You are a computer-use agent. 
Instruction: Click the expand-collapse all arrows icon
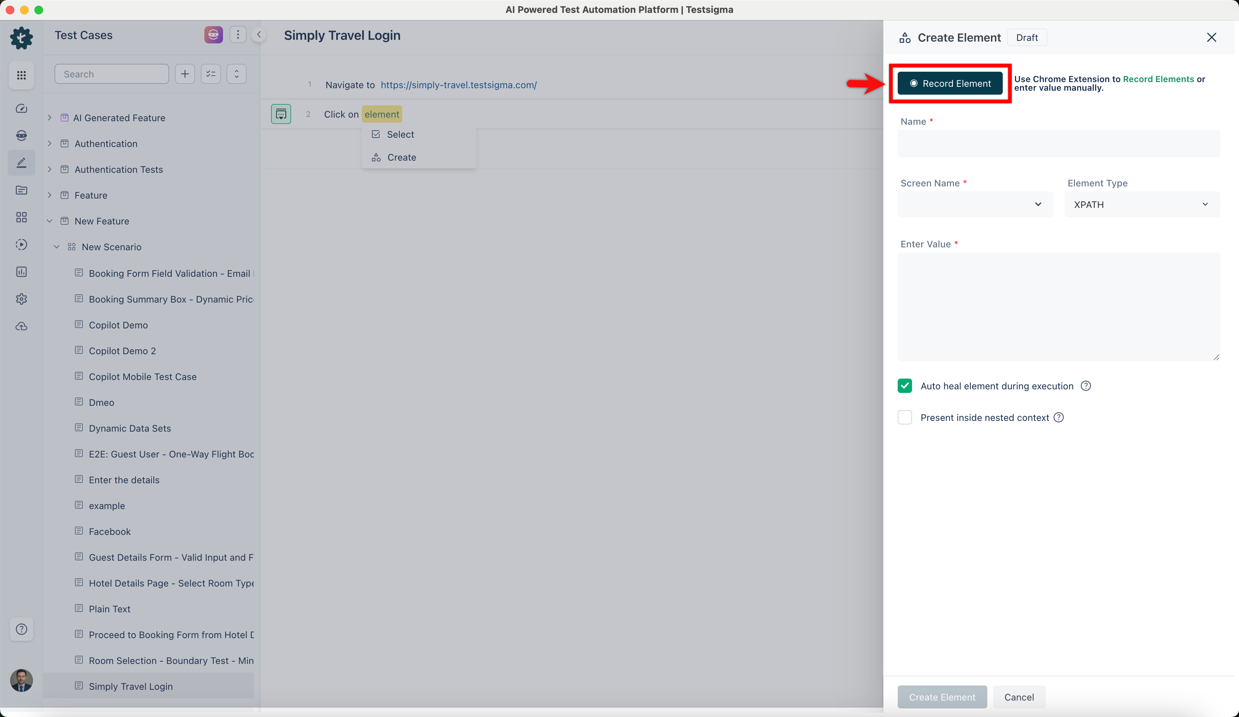[x=237, y=74]
